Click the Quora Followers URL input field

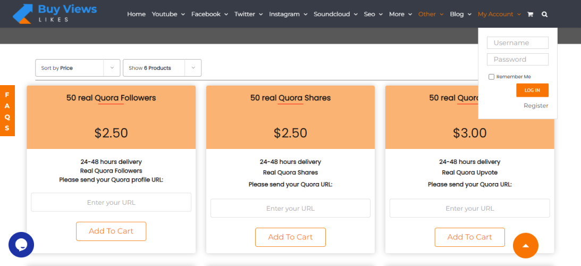click(x=111, y=203)
